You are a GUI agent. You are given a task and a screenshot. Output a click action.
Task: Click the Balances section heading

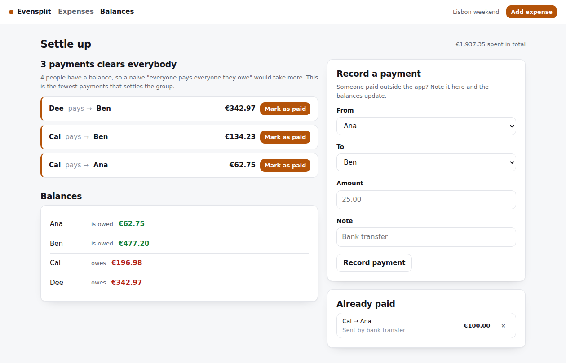coord(61,196)
